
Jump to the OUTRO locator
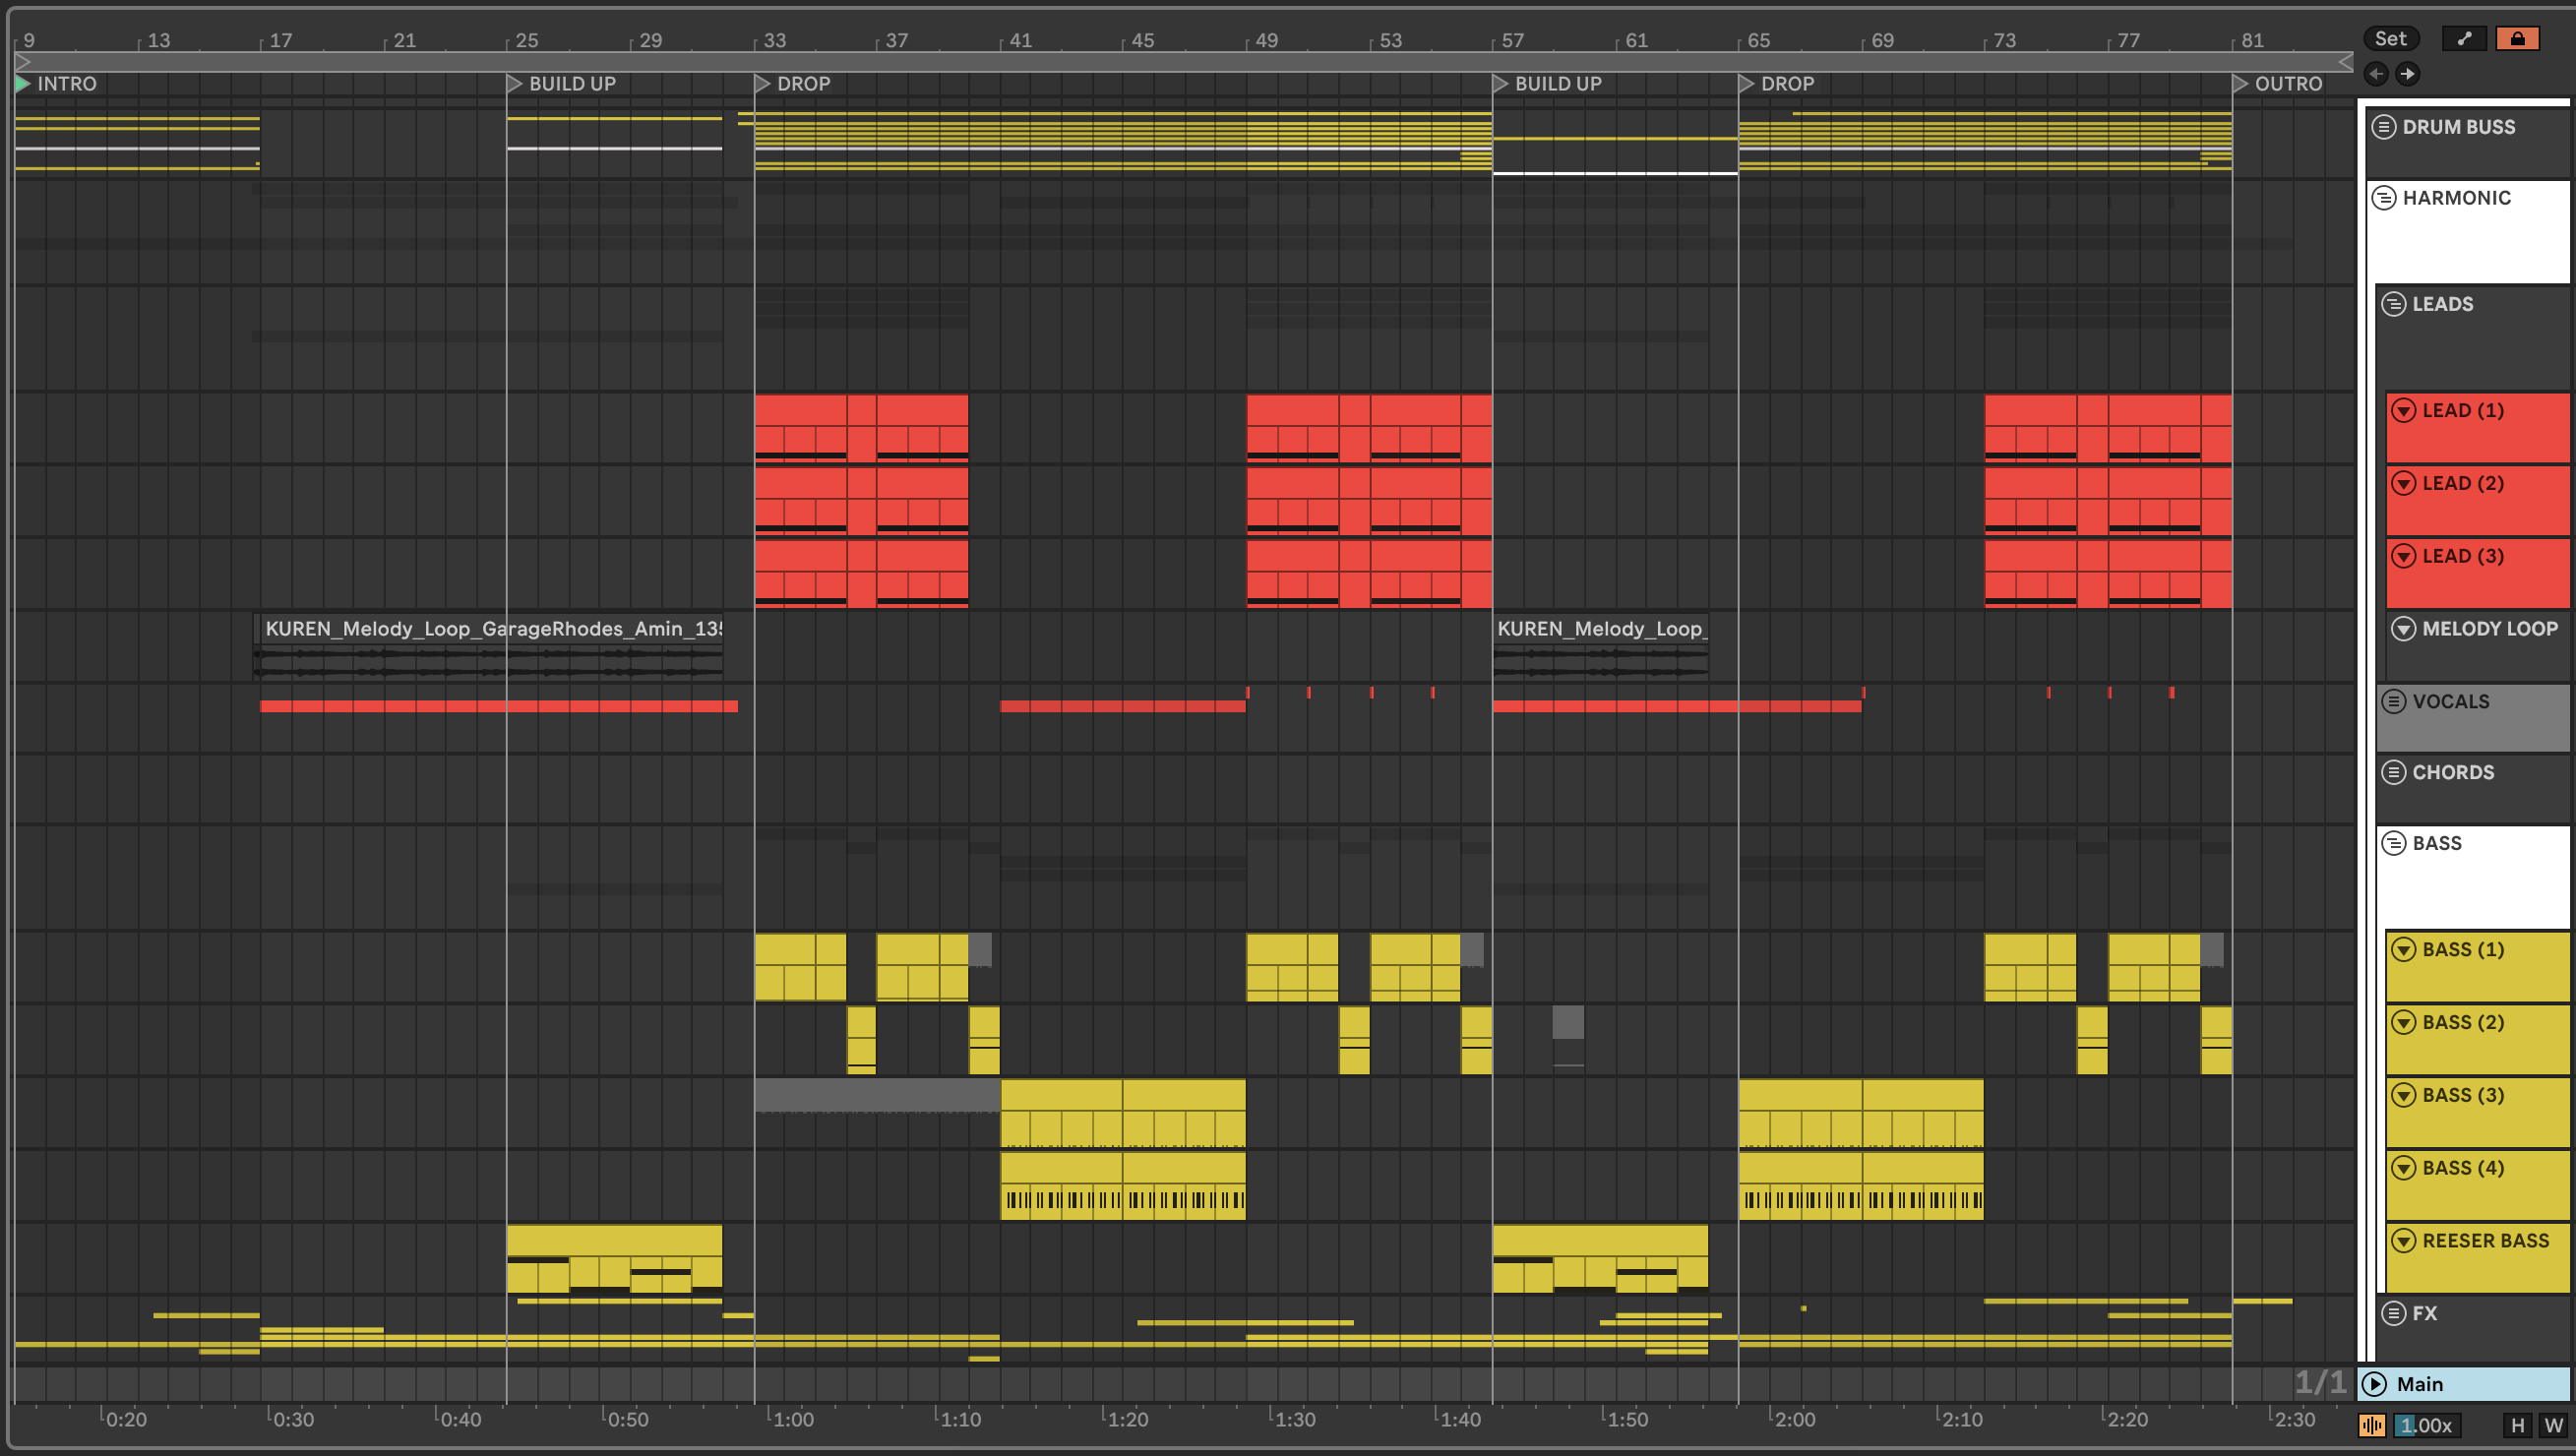pyautogui.click(x=2241, y=84)
